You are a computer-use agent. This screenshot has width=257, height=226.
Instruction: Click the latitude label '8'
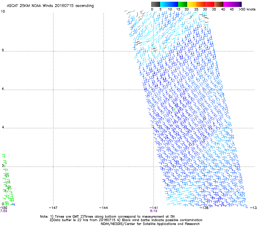coord(3,50)
